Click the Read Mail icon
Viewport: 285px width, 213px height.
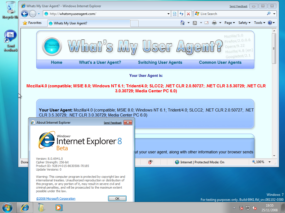(207, 23)
